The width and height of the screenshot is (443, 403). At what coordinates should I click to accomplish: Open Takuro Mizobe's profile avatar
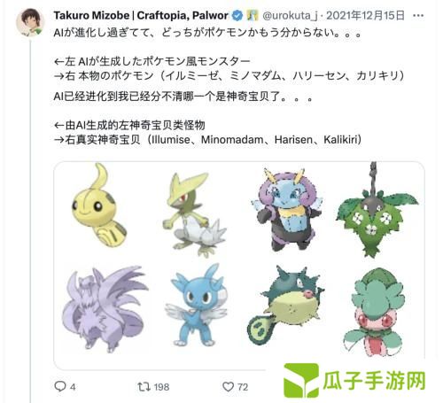pyautogui.click(x=30, y=22)
